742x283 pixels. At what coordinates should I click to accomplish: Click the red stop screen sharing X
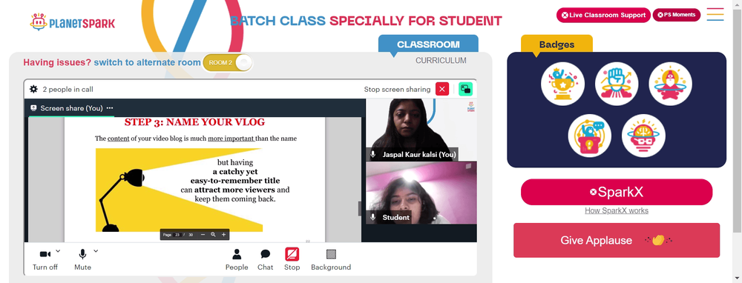point(442,89)
